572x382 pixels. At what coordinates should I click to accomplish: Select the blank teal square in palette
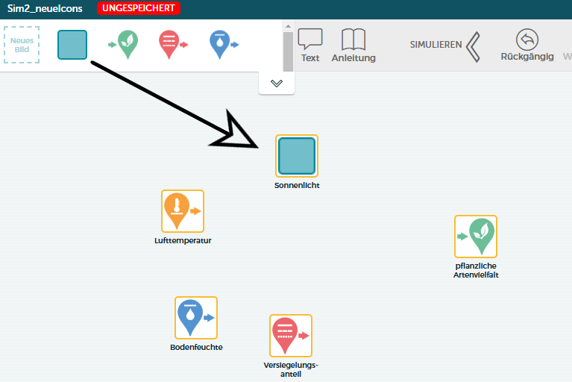(x=72, y=45)
